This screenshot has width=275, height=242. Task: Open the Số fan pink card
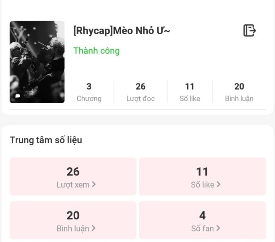203,220
